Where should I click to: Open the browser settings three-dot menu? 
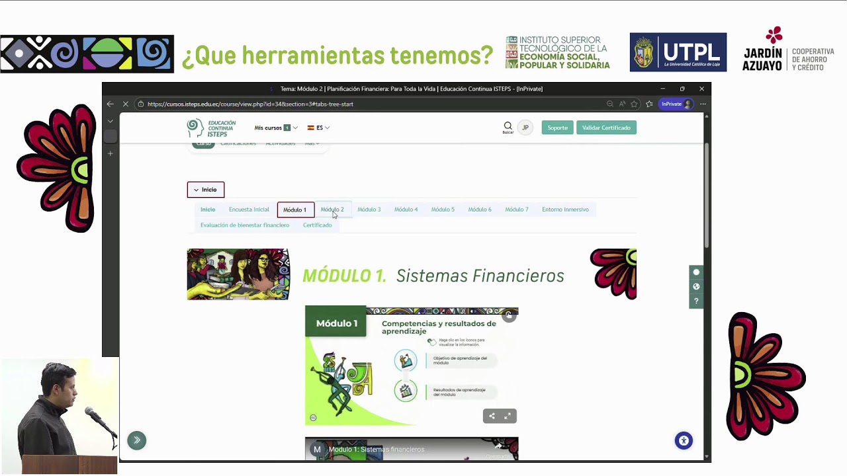tap(703, 104)
